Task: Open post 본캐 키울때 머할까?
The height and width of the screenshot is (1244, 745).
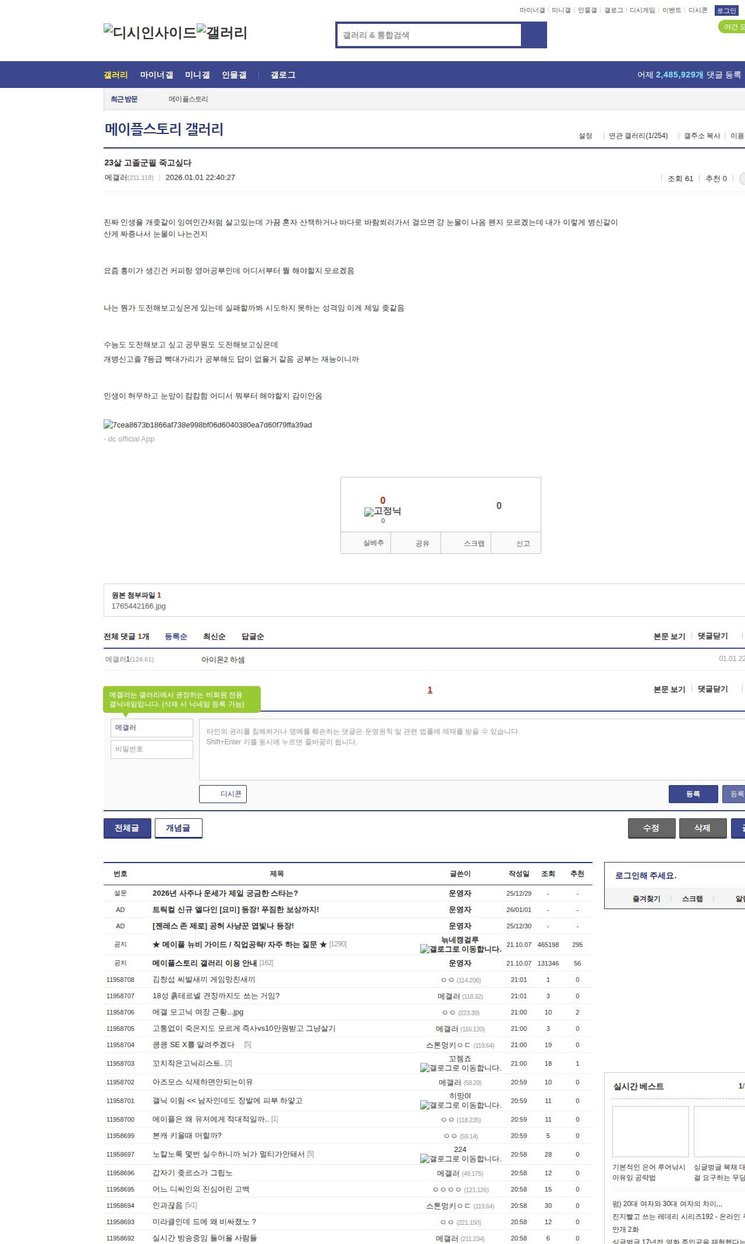Action: coord(187,1136)
